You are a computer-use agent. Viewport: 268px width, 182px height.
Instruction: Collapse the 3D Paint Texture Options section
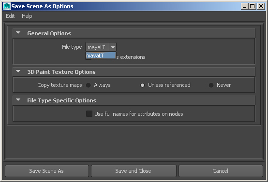(x=18, y=71)
